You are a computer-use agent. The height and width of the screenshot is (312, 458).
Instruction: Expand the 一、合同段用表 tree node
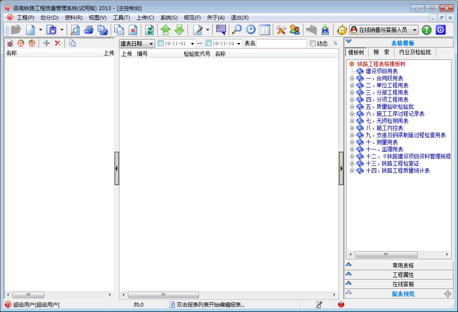(352, 78)
